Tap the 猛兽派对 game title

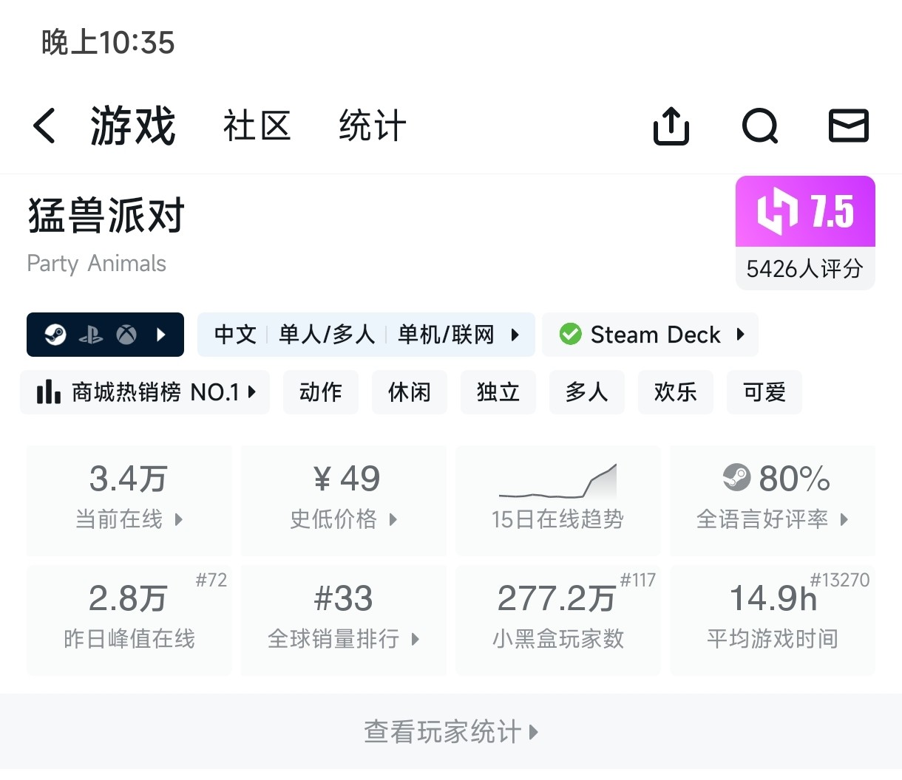pyautogui.click(x=106, y=215)
